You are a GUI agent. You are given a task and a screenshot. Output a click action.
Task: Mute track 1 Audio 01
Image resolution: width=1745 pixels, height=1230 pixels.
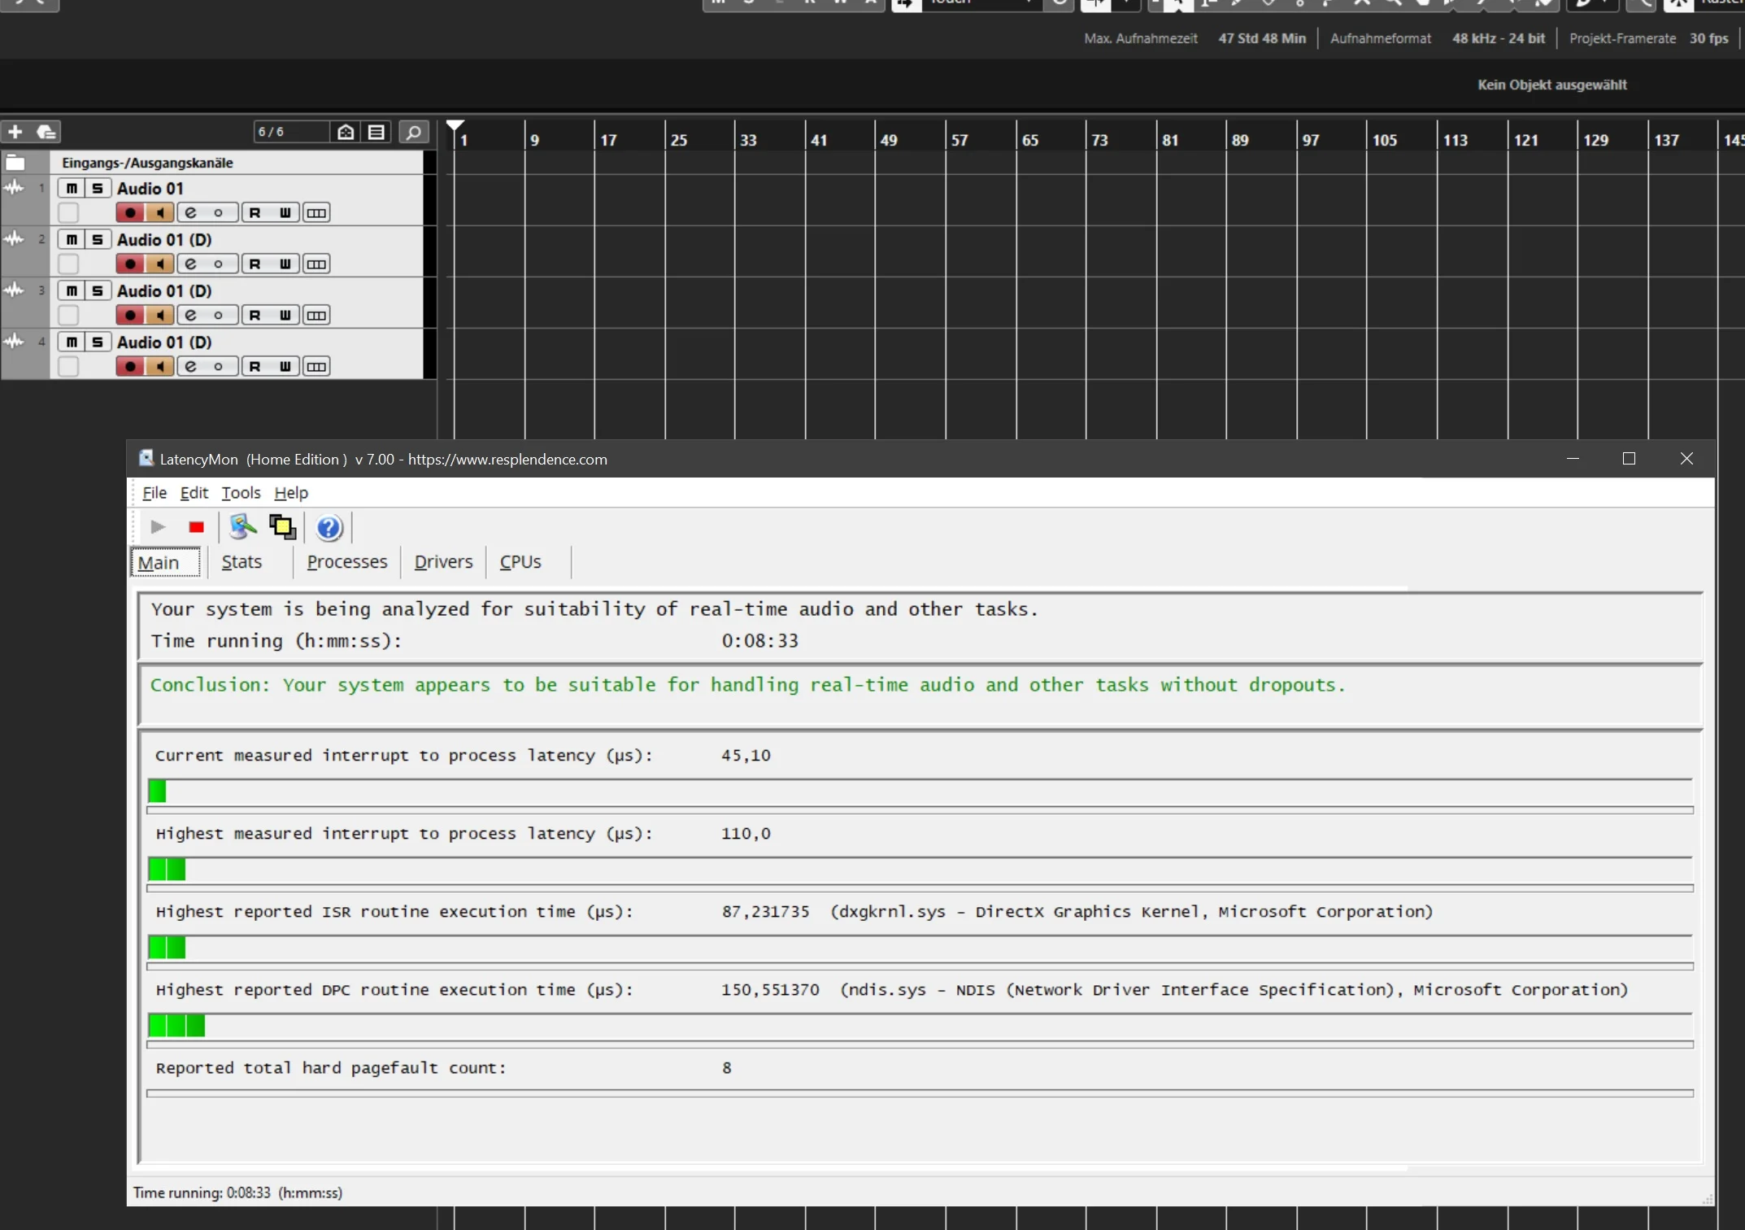[72, 188]
